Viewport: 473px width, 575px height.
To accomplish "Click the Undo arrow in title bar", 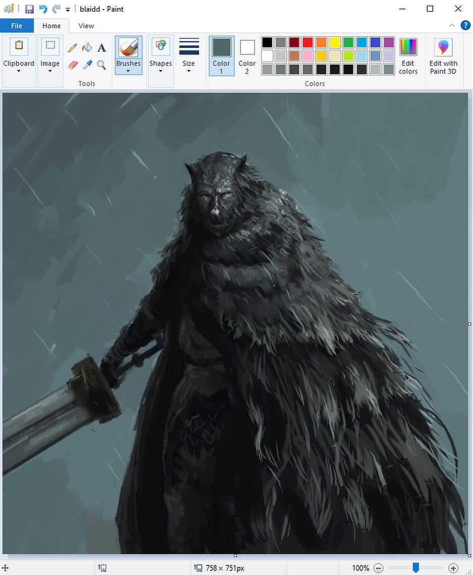I will 43,9.
